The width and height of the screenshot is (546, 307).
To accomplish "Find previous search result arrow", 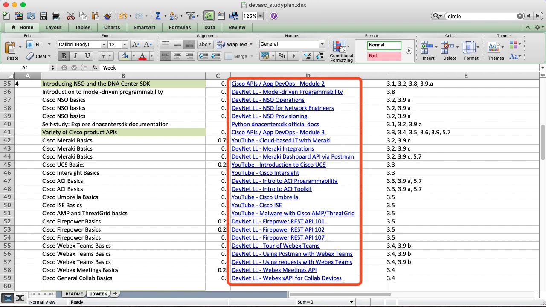I will point(529,16).
